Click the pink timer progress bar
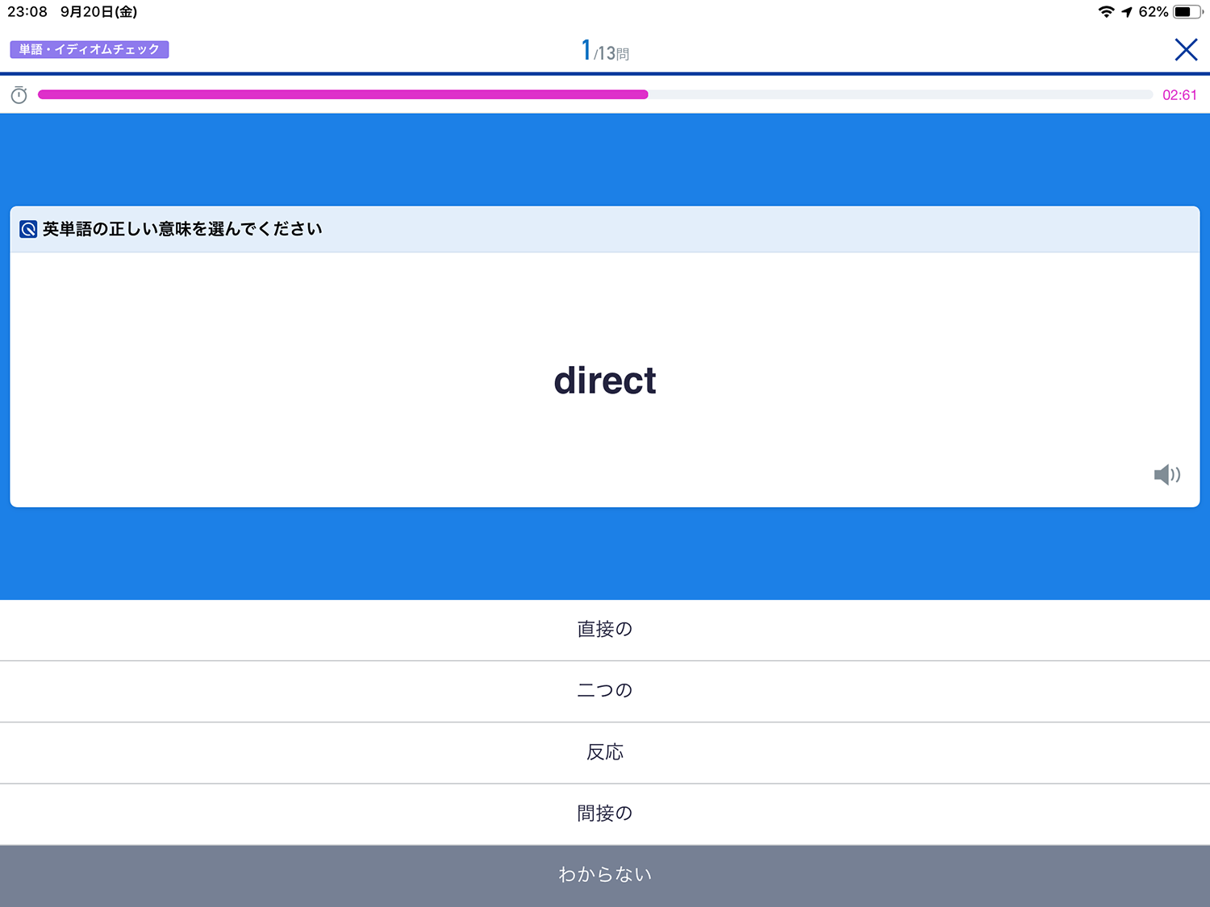This screenshot has height=907, width=1210. [x=343, y=95]
